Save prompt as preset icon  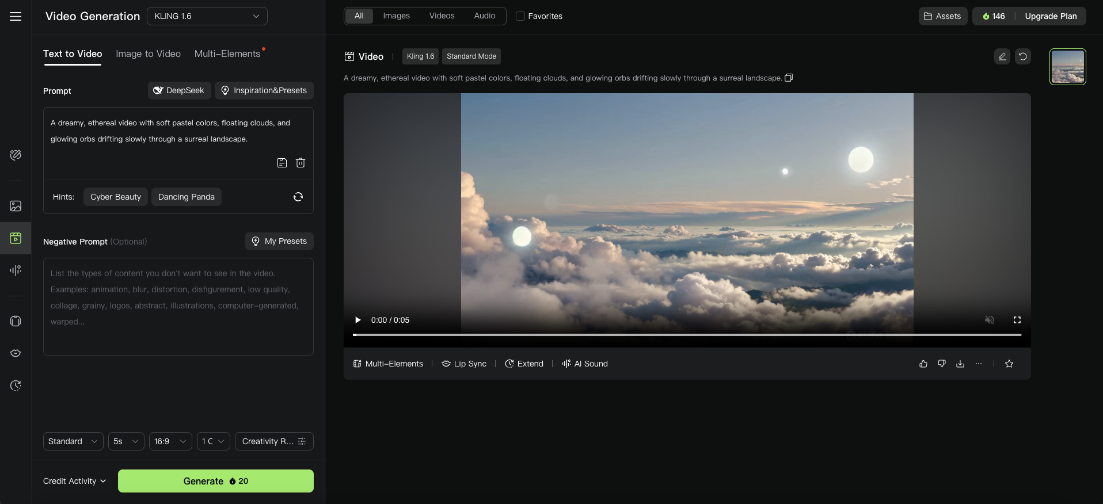tap(282, 163)
